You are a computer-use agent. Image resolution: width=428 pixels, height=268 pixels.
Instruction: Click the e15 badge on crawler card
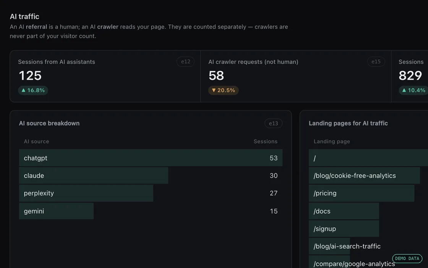click(376, 62)
